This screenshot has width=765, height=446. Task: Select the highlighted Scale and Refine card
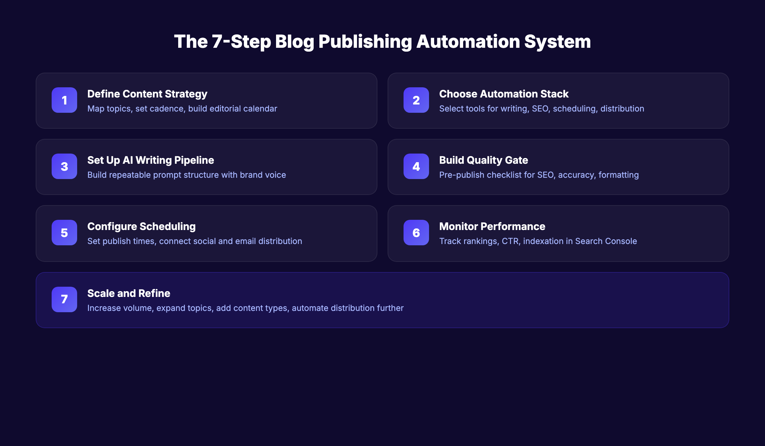coord(382,299)
